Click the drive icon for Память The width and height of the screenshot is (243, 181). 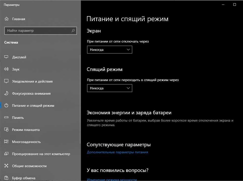point(7,118)
